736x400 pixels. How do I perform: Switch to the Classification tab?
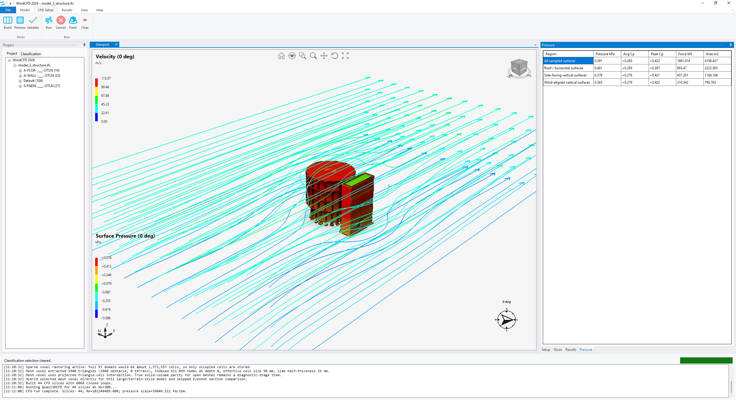coord(31,54)
